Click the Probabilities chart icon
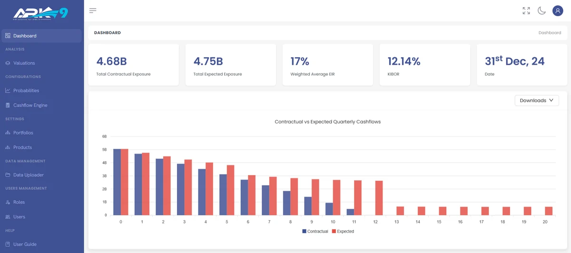Screen dimensions: 571x253 [x=8, y=90]
